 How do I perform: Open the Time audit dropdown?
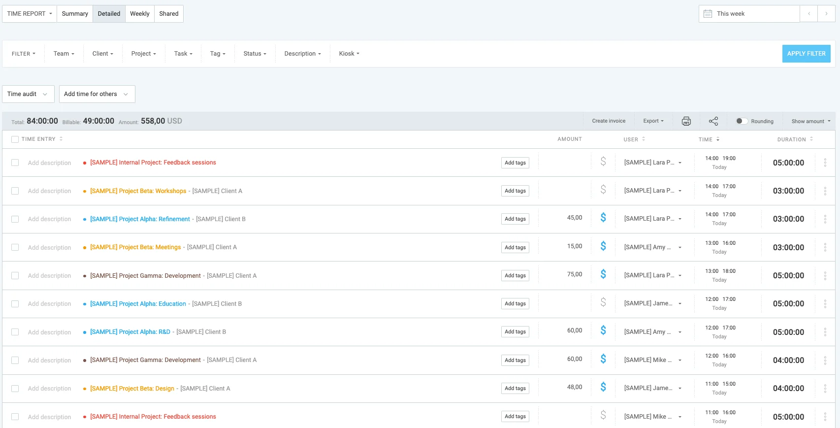(28, 94)
